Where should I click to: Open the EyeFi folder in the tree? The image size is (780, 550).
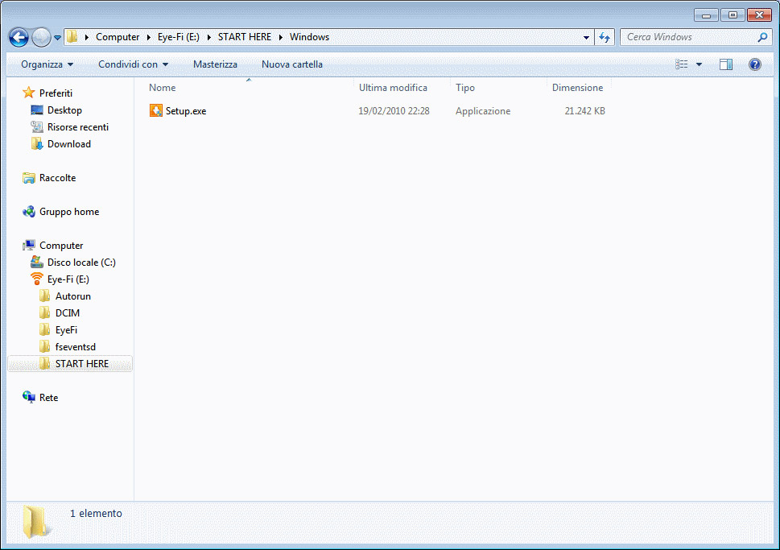(x=66, y=330)
